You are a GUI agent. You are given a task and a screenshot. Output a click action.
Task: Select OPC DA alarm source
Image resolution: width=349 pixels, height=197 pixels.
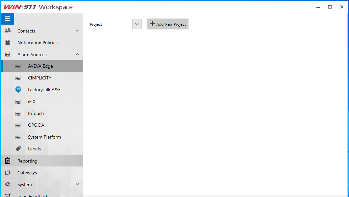[42, 125]
